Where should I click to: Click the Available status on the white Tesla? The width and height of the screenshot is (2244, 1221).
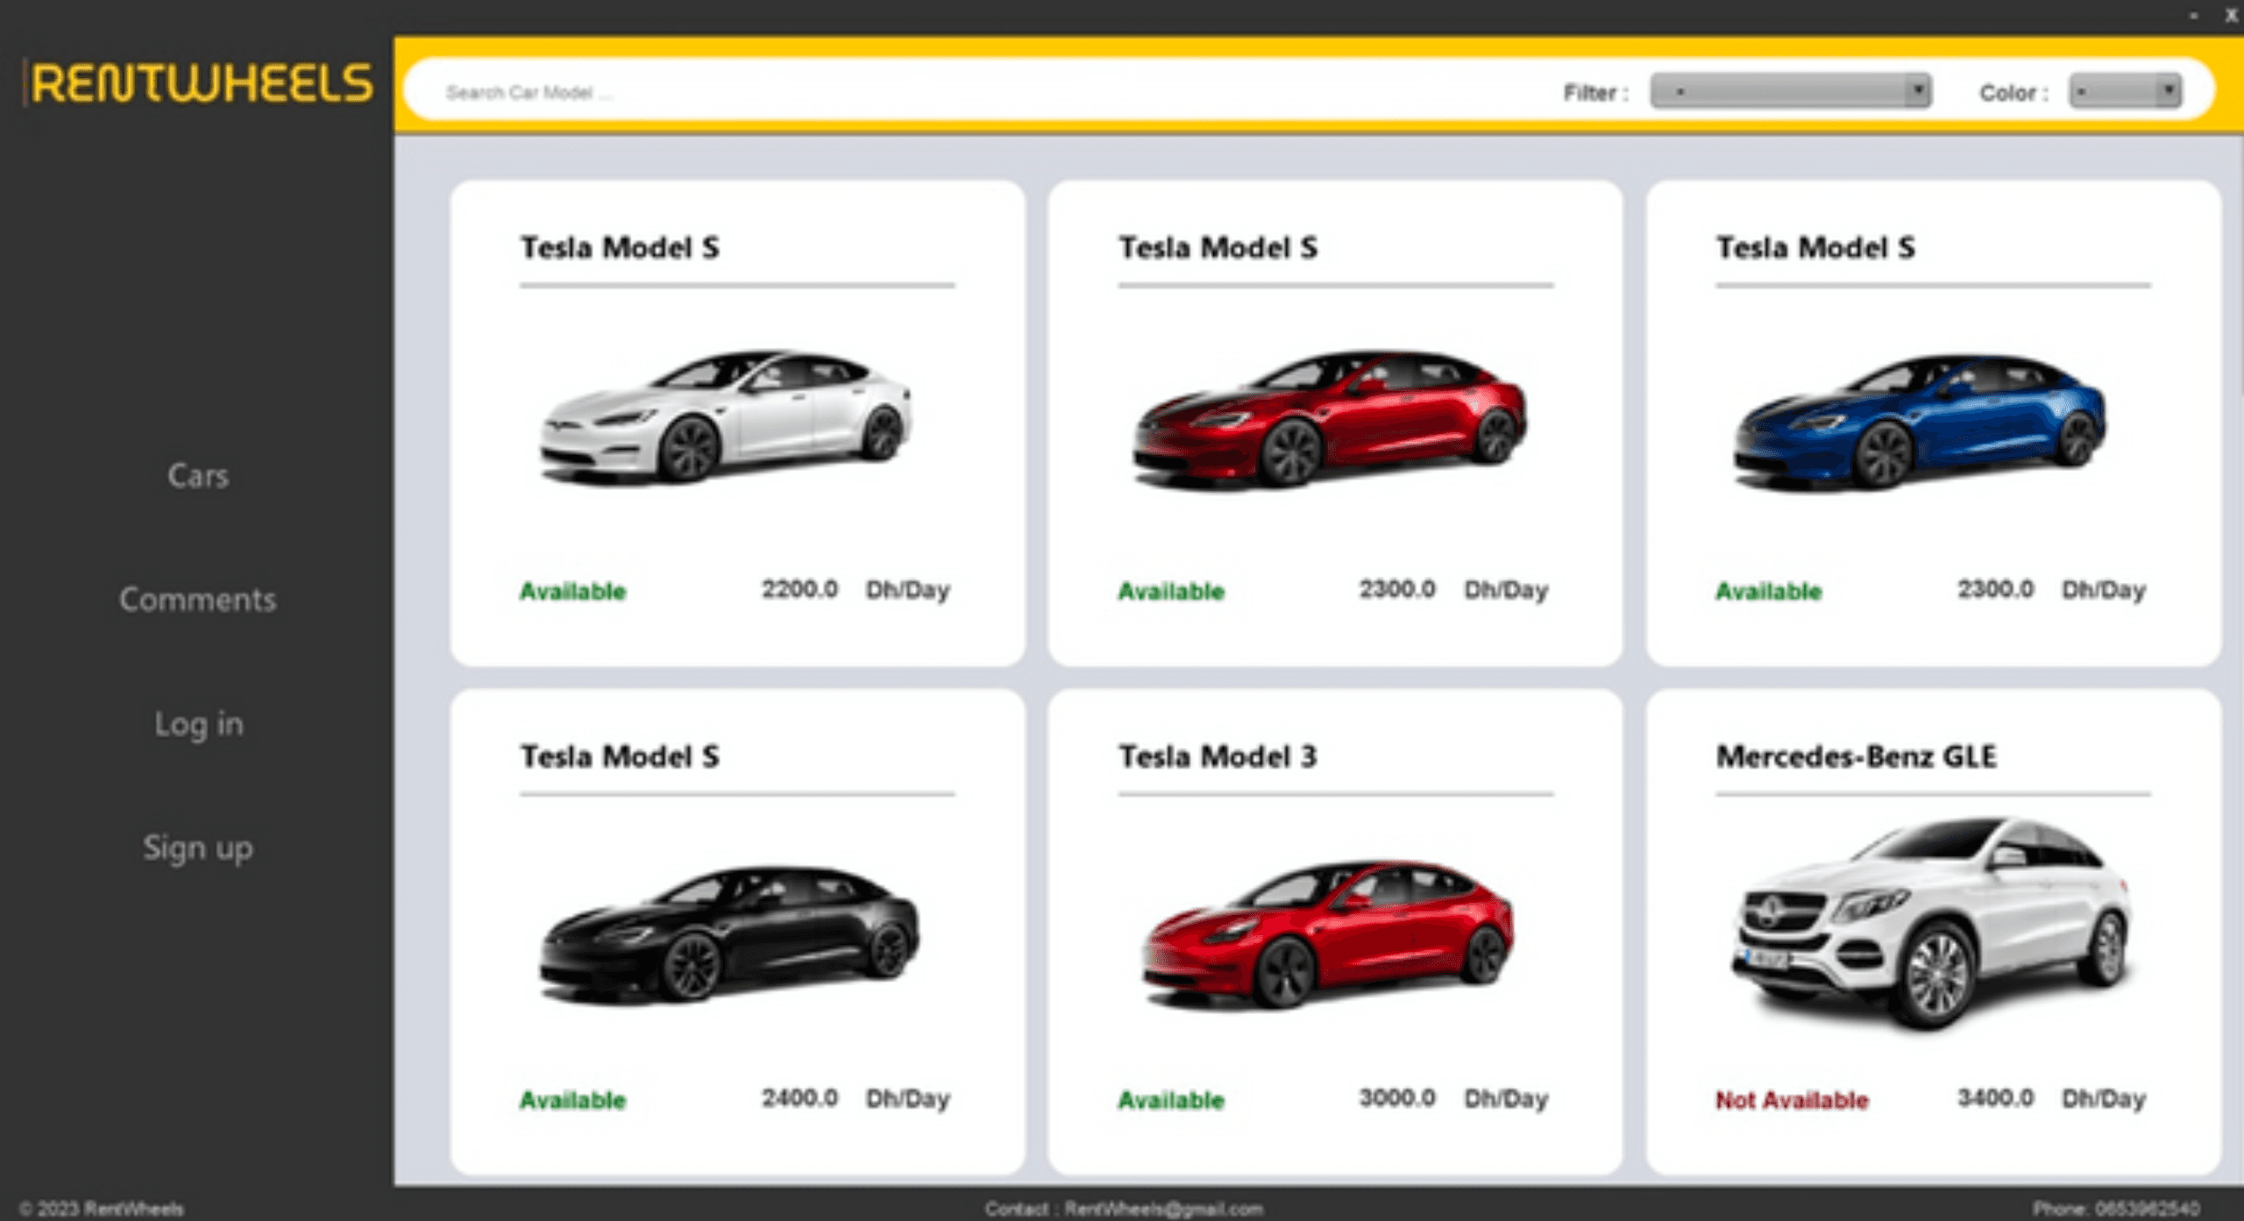(573, 591)
